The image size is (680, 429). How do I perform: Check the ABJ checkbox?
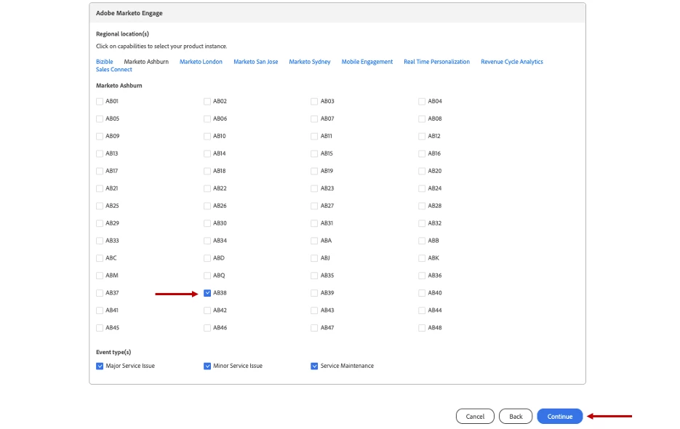click(x=314, y=258)
